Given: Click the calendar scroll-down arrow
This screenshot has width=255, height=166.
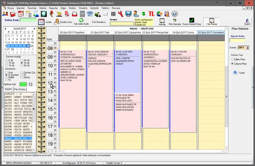Looking at the screenshot, I should pos(227,148).
